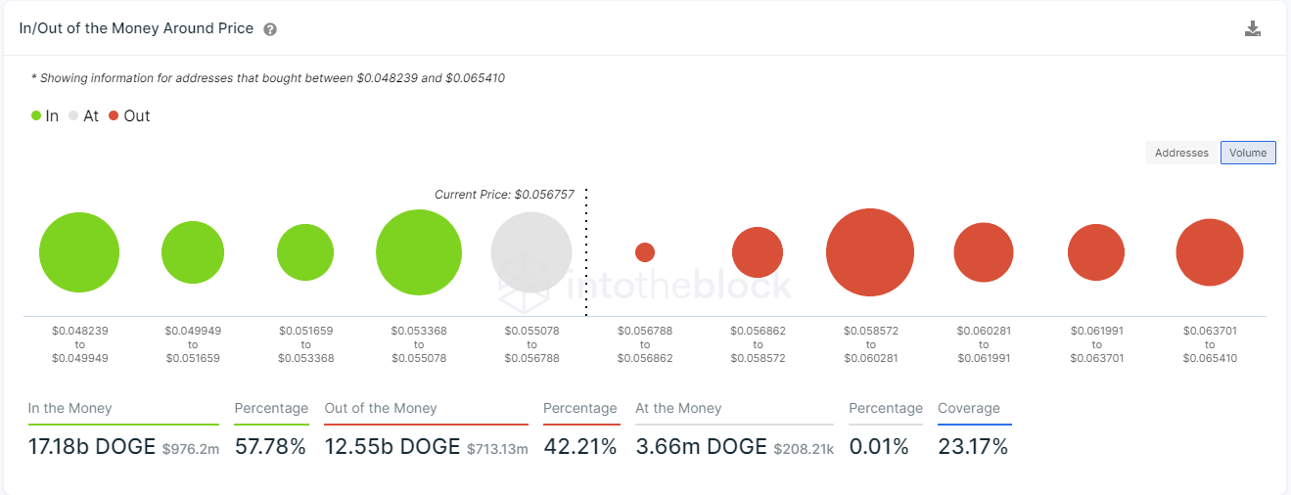The image size is (1291, 495).
Task: Click the red bubble for $0.061991 to $0.063701
Action: pyautogui.click(x=1096, y=252)
